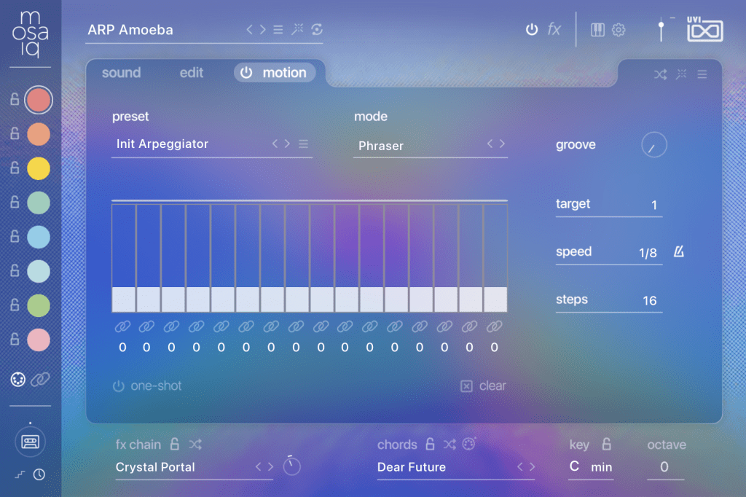Switch to the sound tab
Viewport: 746px width, 497px height.
tap(121, 73)
